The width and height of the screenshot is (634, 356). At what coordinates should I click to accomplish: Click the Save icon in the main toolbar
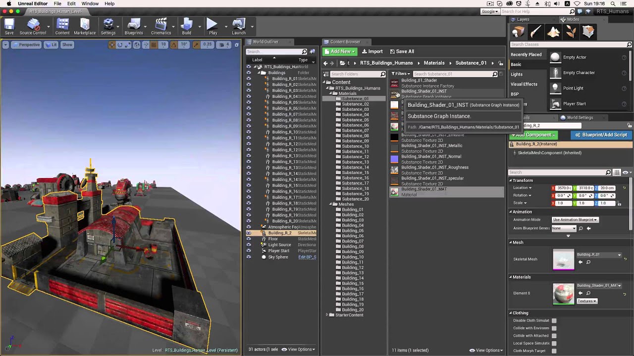coord(9,26)
